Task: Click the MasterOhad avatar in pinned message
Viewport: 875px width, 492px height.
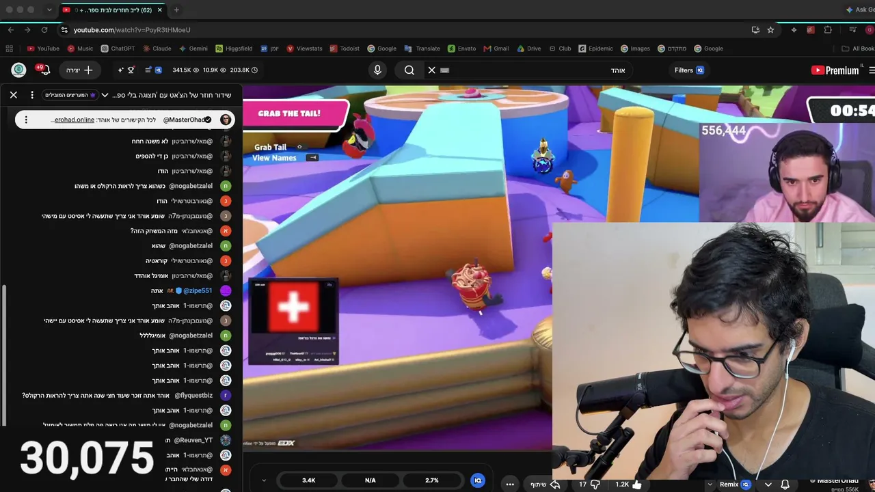Action: tap(226, 120)
